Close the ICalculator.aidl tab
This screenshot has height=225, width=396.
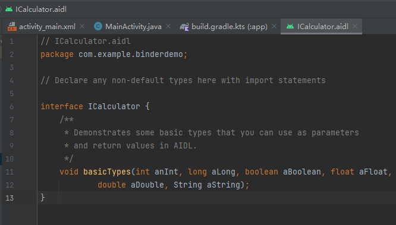tap(355, 26)
